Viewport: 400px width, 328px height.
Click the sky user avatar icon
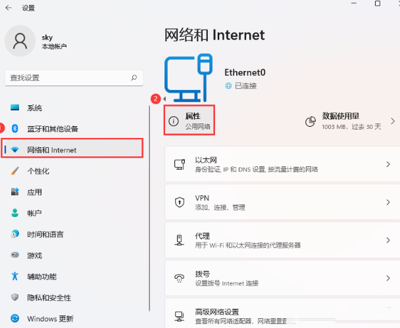pos(20,41)
